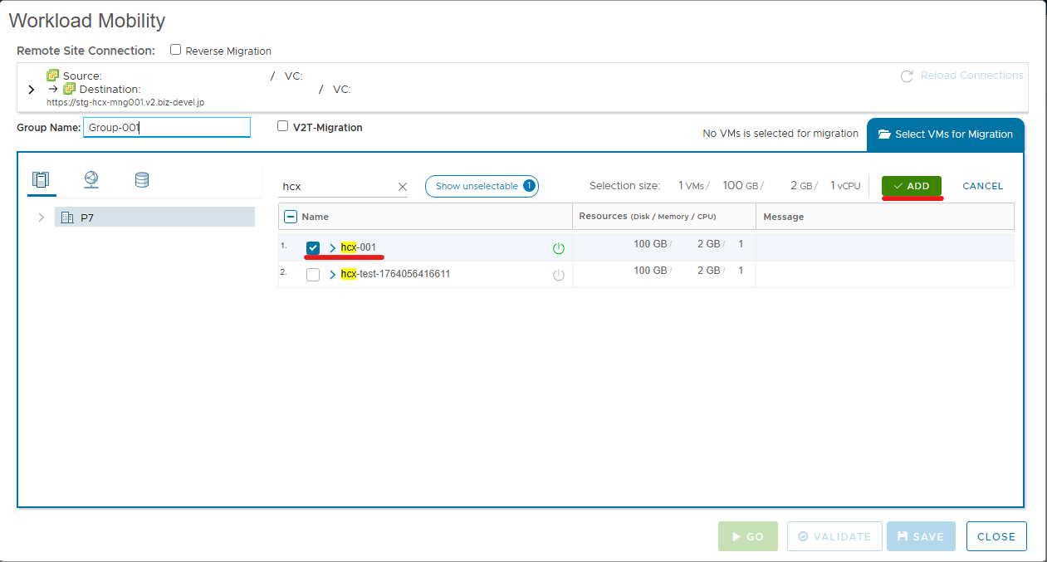Open the Select VMs for Migration tab
This screenshot has height=562, width=1047.
point(946,134)
